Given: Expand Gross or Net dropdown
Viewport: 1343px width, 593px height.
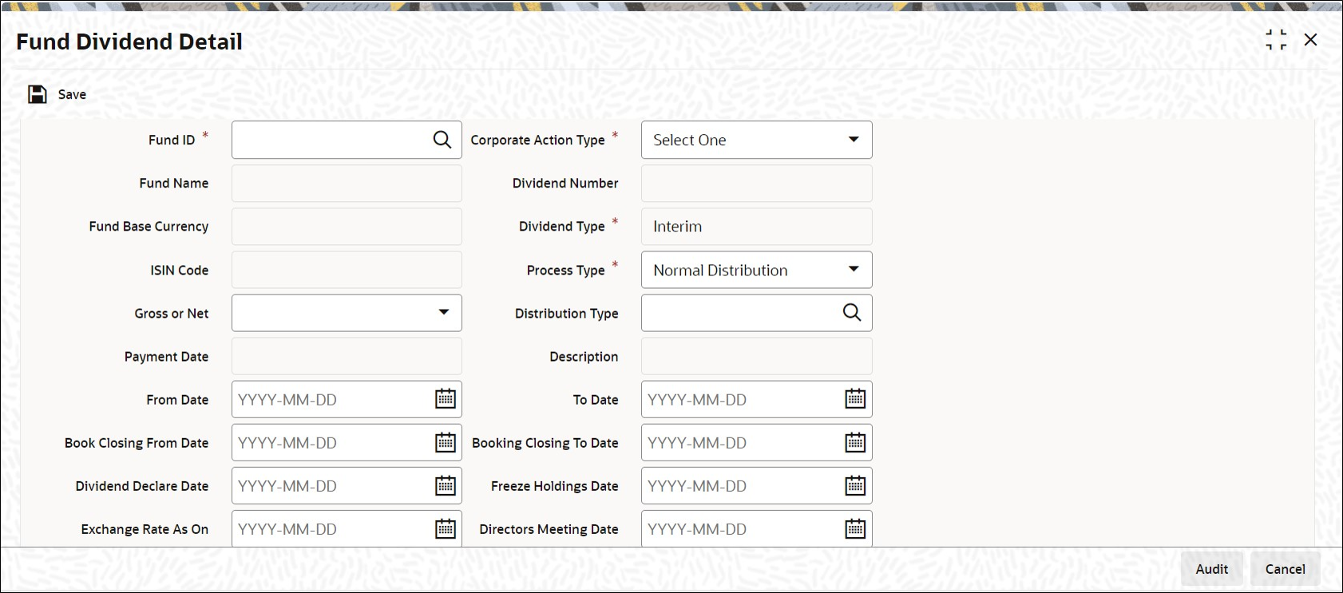Looking at the screenshot, I should coord(443,313).
